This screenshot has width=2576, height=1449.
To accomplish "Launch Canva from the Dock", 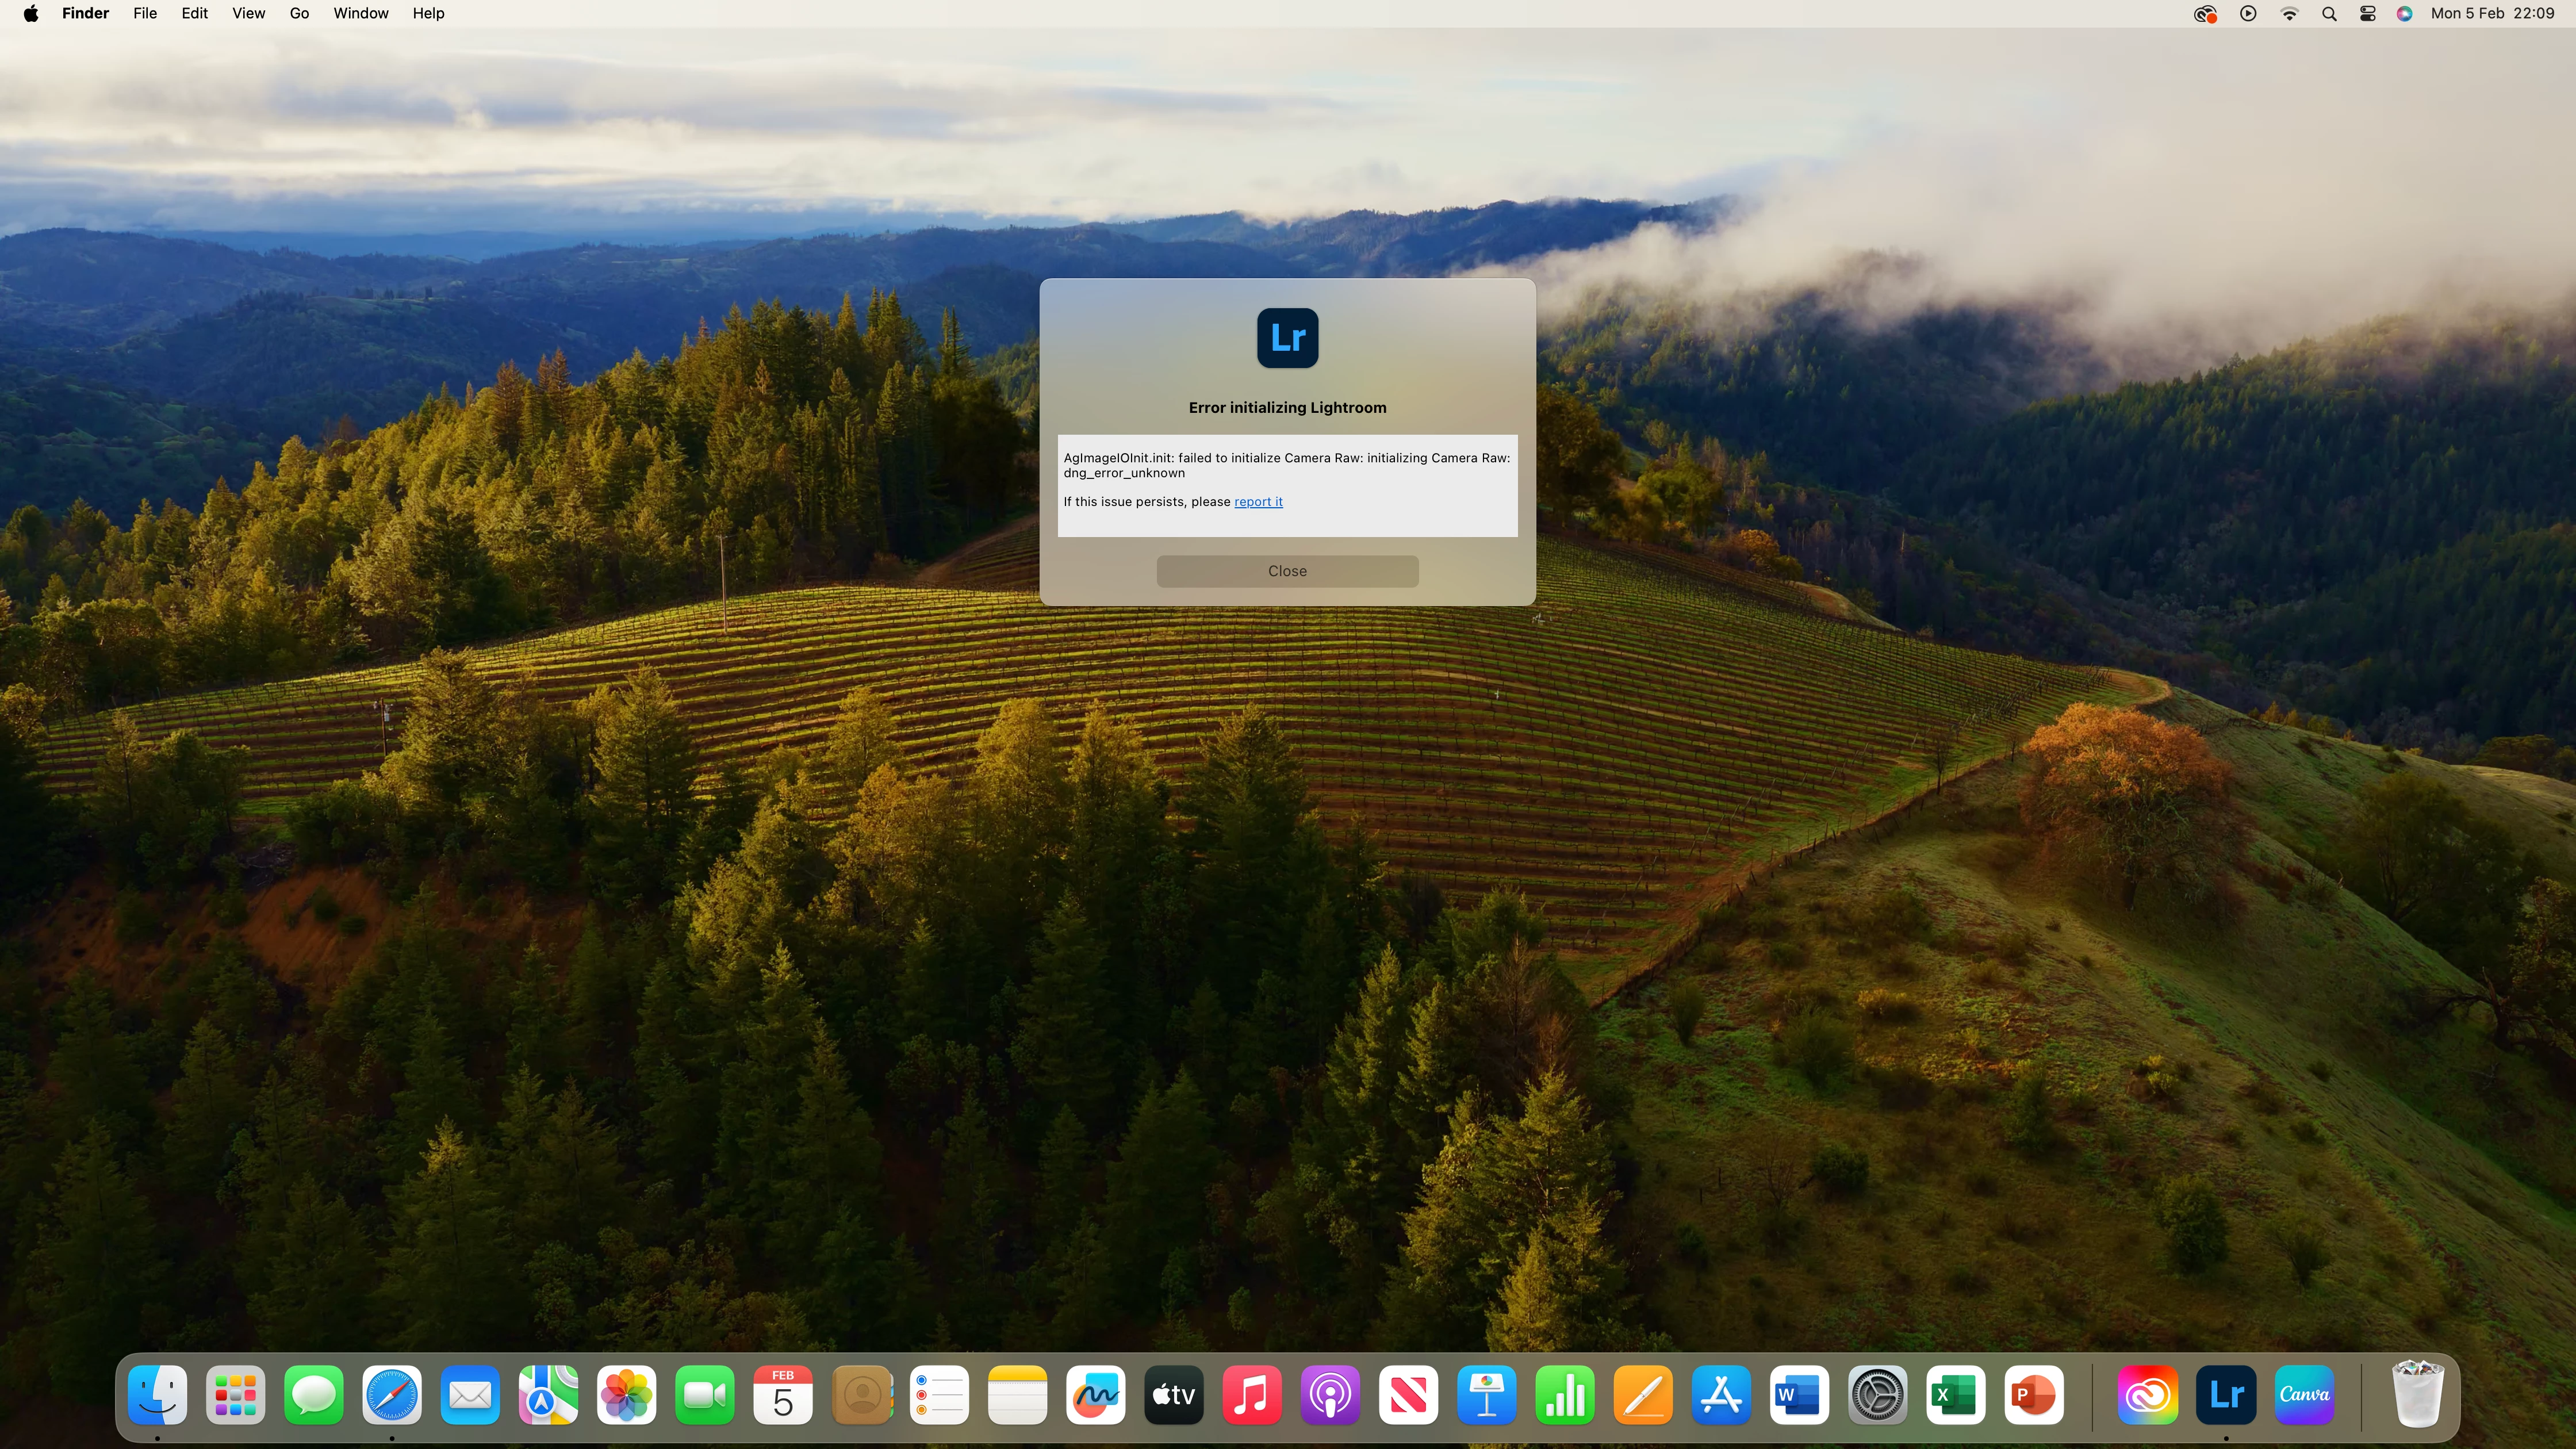I will pyautogui.click(x=2304, y=1394).
